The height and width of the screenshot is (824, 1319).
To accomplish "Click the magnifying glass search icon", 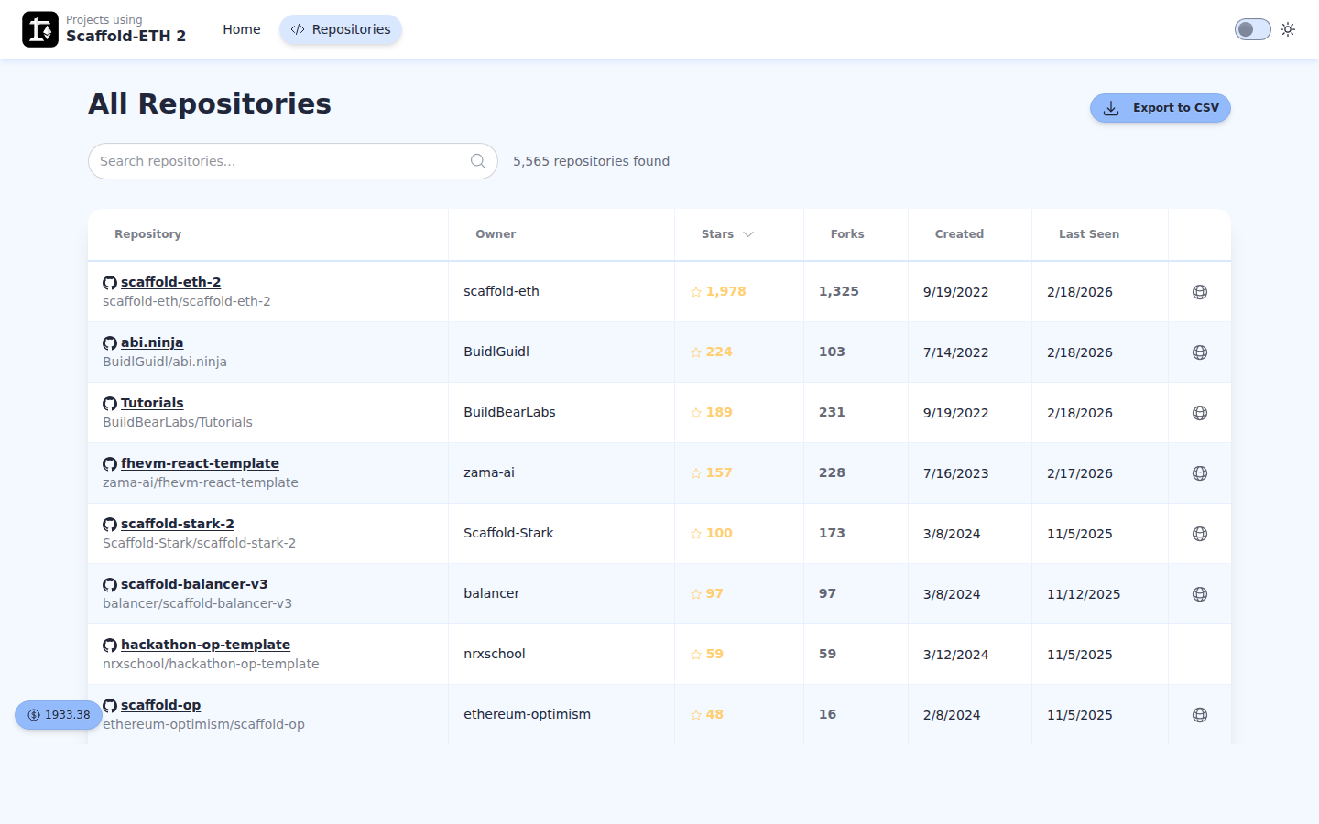I will click(478, 161).
